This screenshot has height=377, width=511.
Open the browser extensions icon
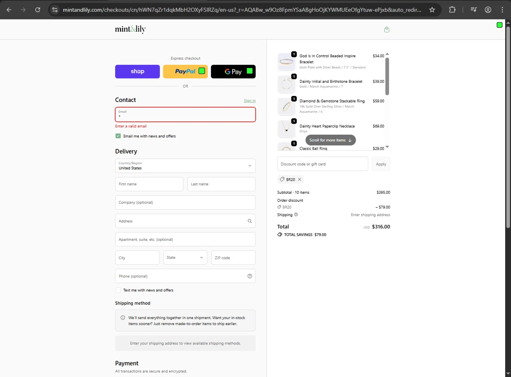pos(452,10)
